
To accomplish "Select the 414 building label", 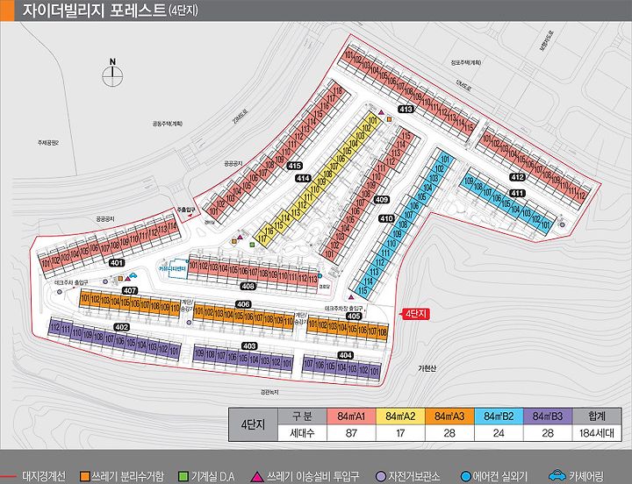I will [303, 178].
